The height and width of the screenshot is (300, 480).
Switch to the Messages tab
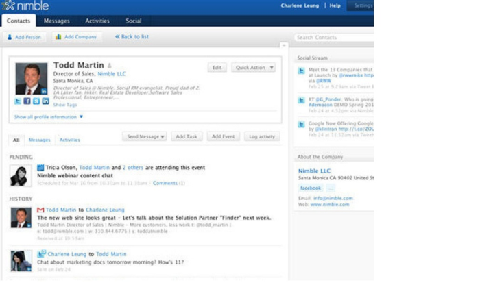[x=57, y=21]
